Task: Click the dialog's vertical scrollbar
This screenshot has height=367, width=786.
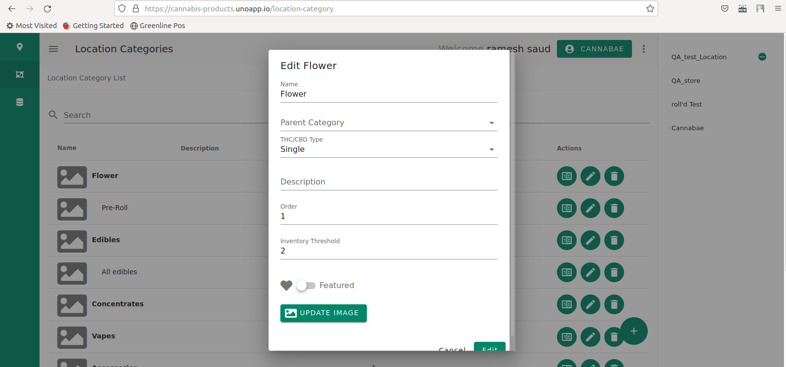Action: pos(512,197)
